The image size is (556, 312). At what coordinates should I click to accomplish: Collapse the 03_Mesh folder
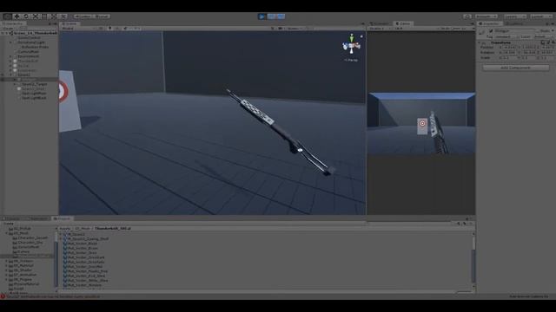pyautogui.click(x=6, y=233)
